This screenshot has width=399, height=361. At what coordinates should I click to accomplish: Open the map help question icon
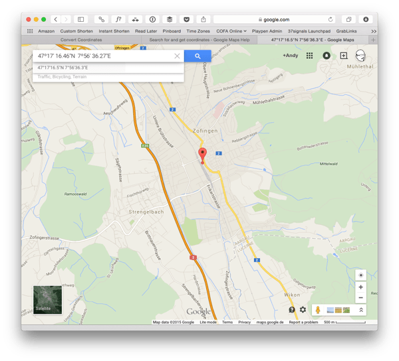292,310
